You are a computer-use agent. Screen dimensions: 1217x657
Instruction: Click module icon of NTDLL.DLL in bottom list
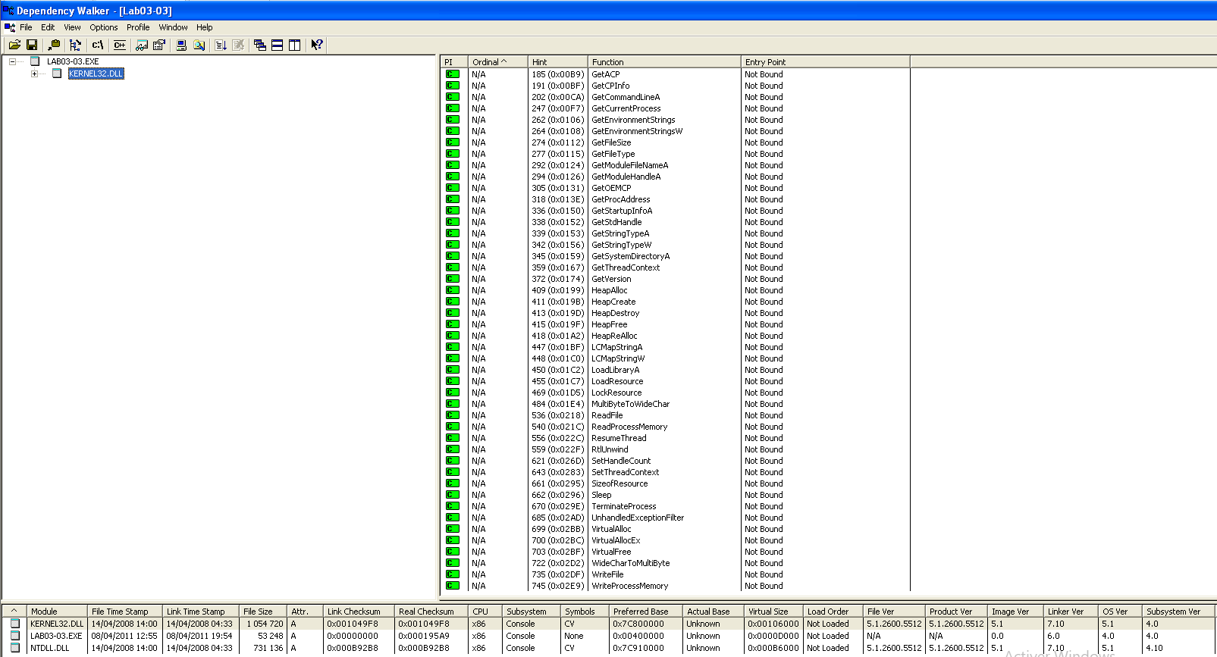pyautogui.click(x=14, y=648)
